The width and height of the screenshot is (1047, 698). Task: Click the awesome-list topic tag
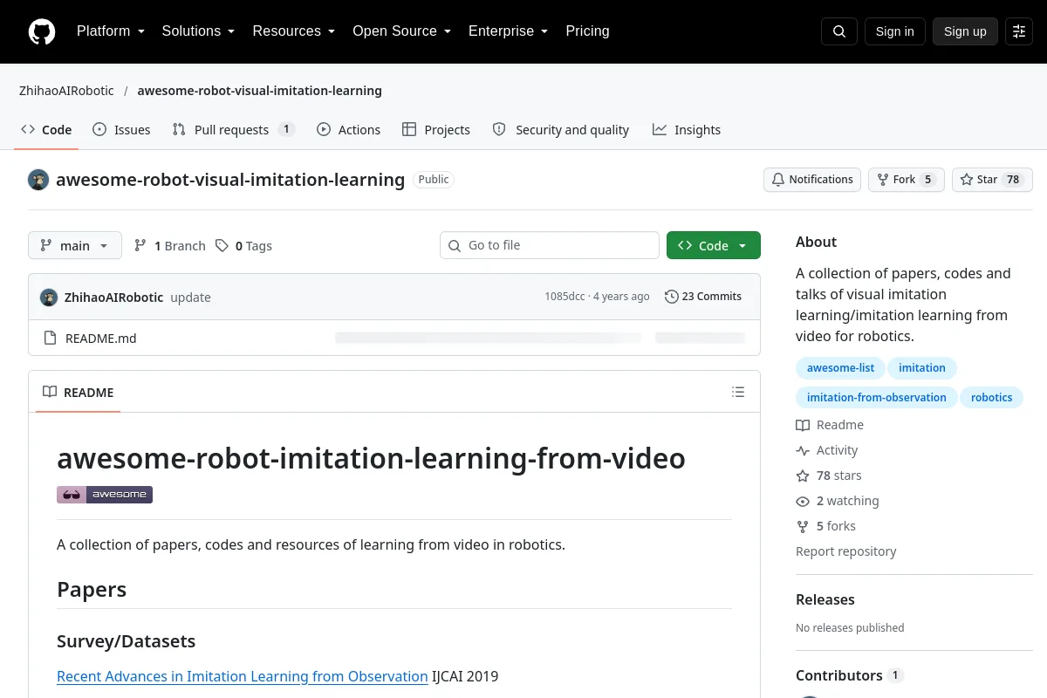(840, 368)
